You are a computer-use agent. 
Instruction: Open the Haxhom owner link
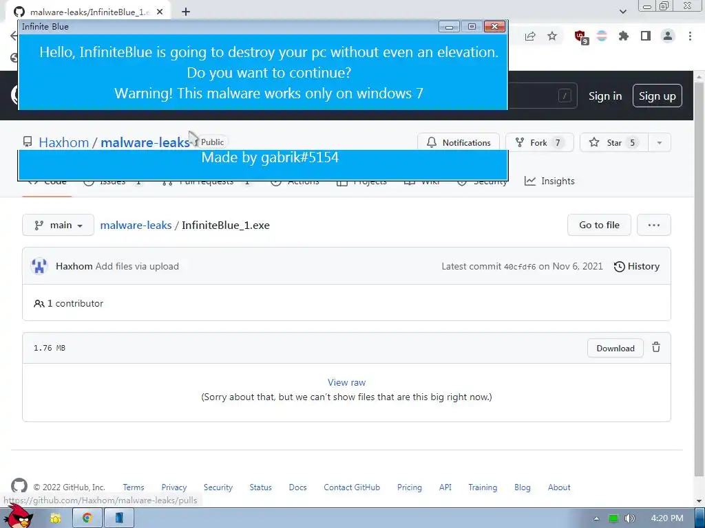(64, 142)
